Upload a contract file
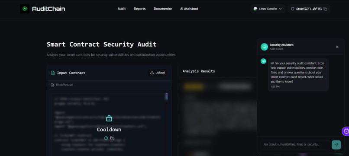The width and height of the screenshot is (349, 156). pyautogui.click(x=157, y=73)
